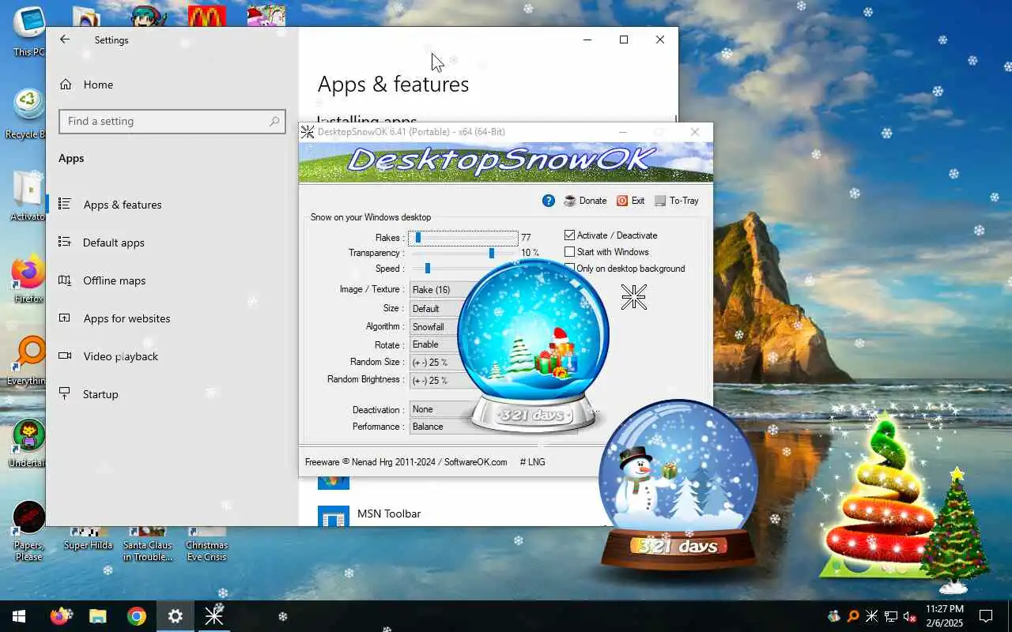This screenshot has width=1012, height=632.
Task: Open Firefox from the taskbar
Action: click(x=59, y=616)
